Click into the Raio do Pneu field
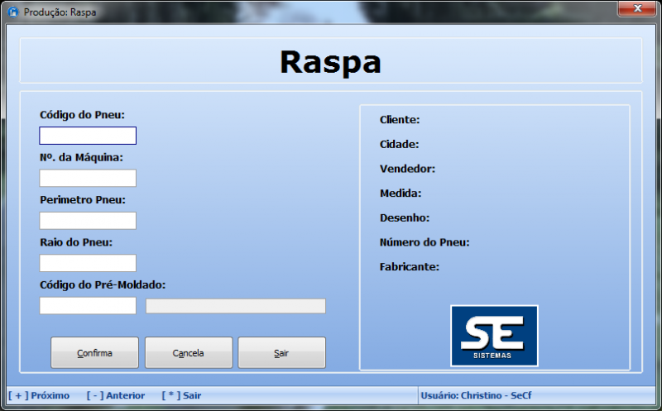The image size is (662, 411). coord(88,263)
